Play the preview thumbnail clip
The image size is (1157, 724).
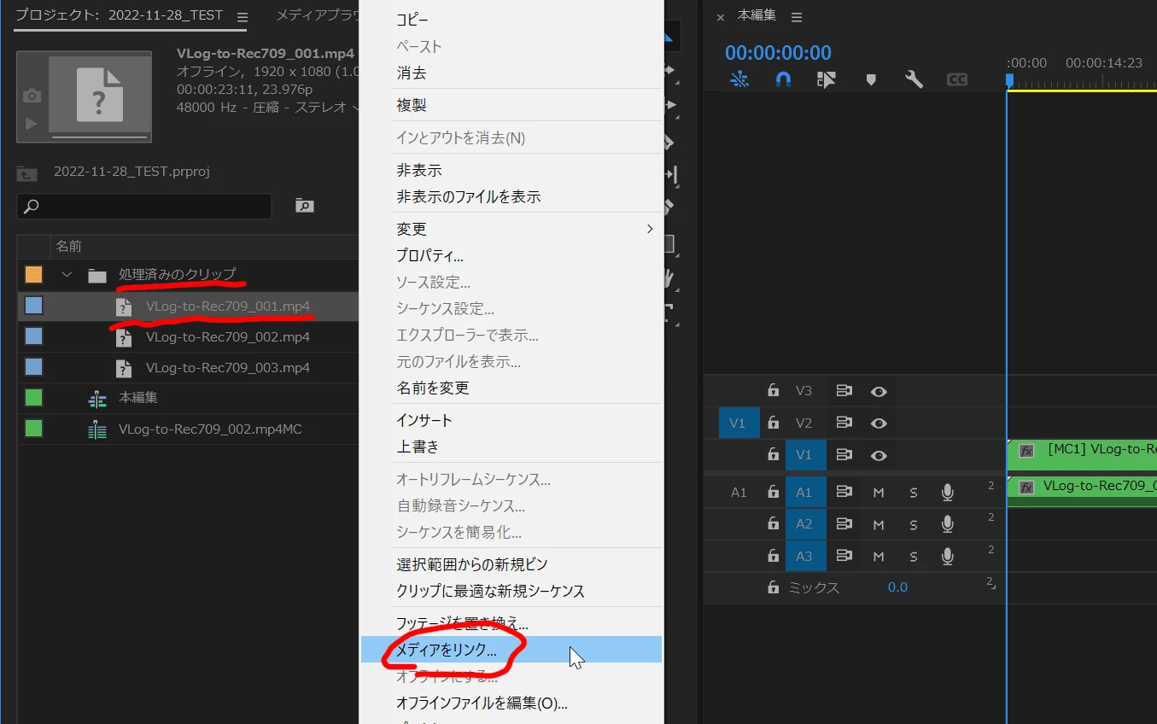[32, 124]
